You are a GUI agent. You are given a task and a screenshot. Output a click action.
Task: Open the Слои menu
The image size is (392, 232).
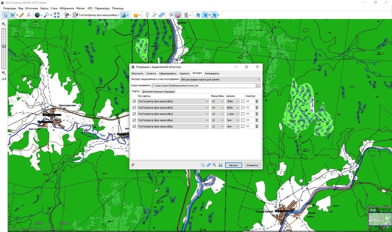[x=54, y=8]
